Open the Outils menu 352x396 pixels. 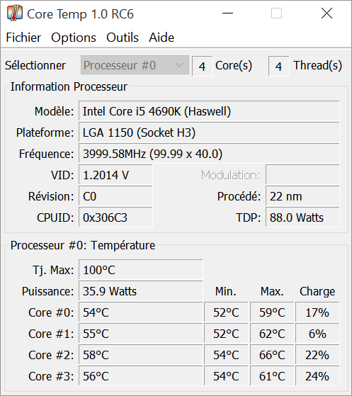coord(123,38)
